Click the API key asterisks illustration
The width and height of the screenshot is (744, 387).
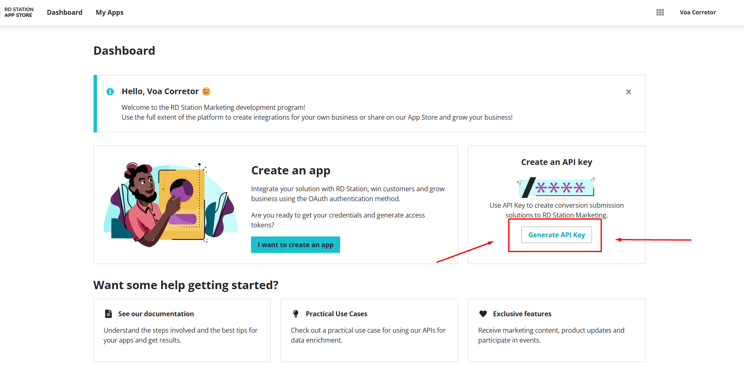click(556, 188)
